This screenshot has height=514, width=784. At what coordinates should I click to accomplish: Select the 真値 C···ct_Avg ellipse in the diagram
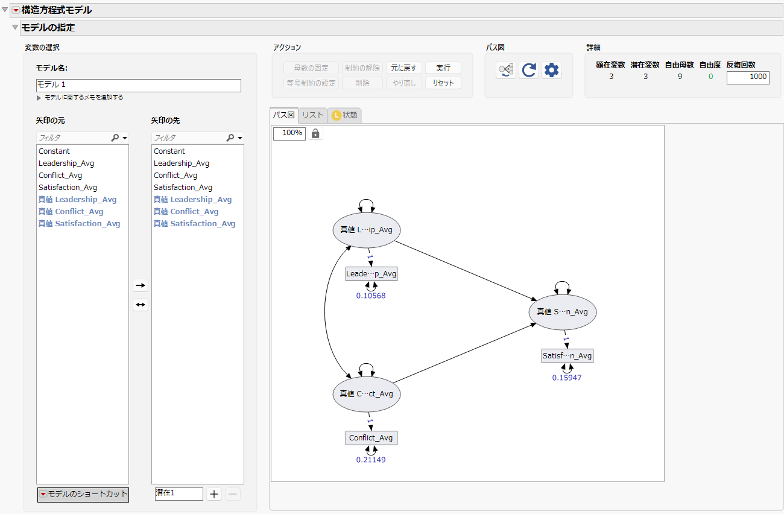pyautogui.click(x=367, y=394)
